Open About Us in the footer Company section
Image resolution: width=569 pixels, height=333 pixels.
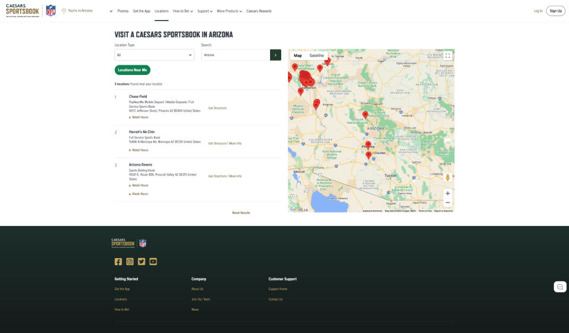197,289
